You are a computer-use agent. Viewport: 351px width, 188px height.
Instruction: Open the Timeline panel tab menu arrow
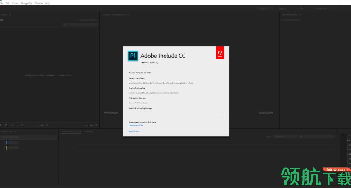click(x=80, y=132)
